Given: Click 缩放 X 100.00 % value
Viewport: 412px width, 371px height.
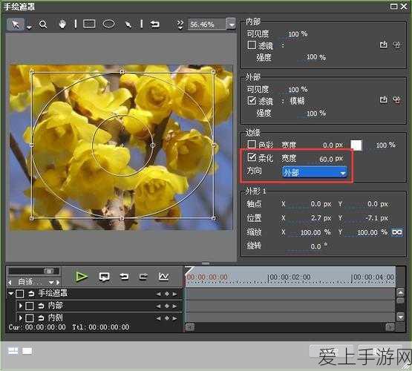Looking at the screenshot, I should (315, 232).
